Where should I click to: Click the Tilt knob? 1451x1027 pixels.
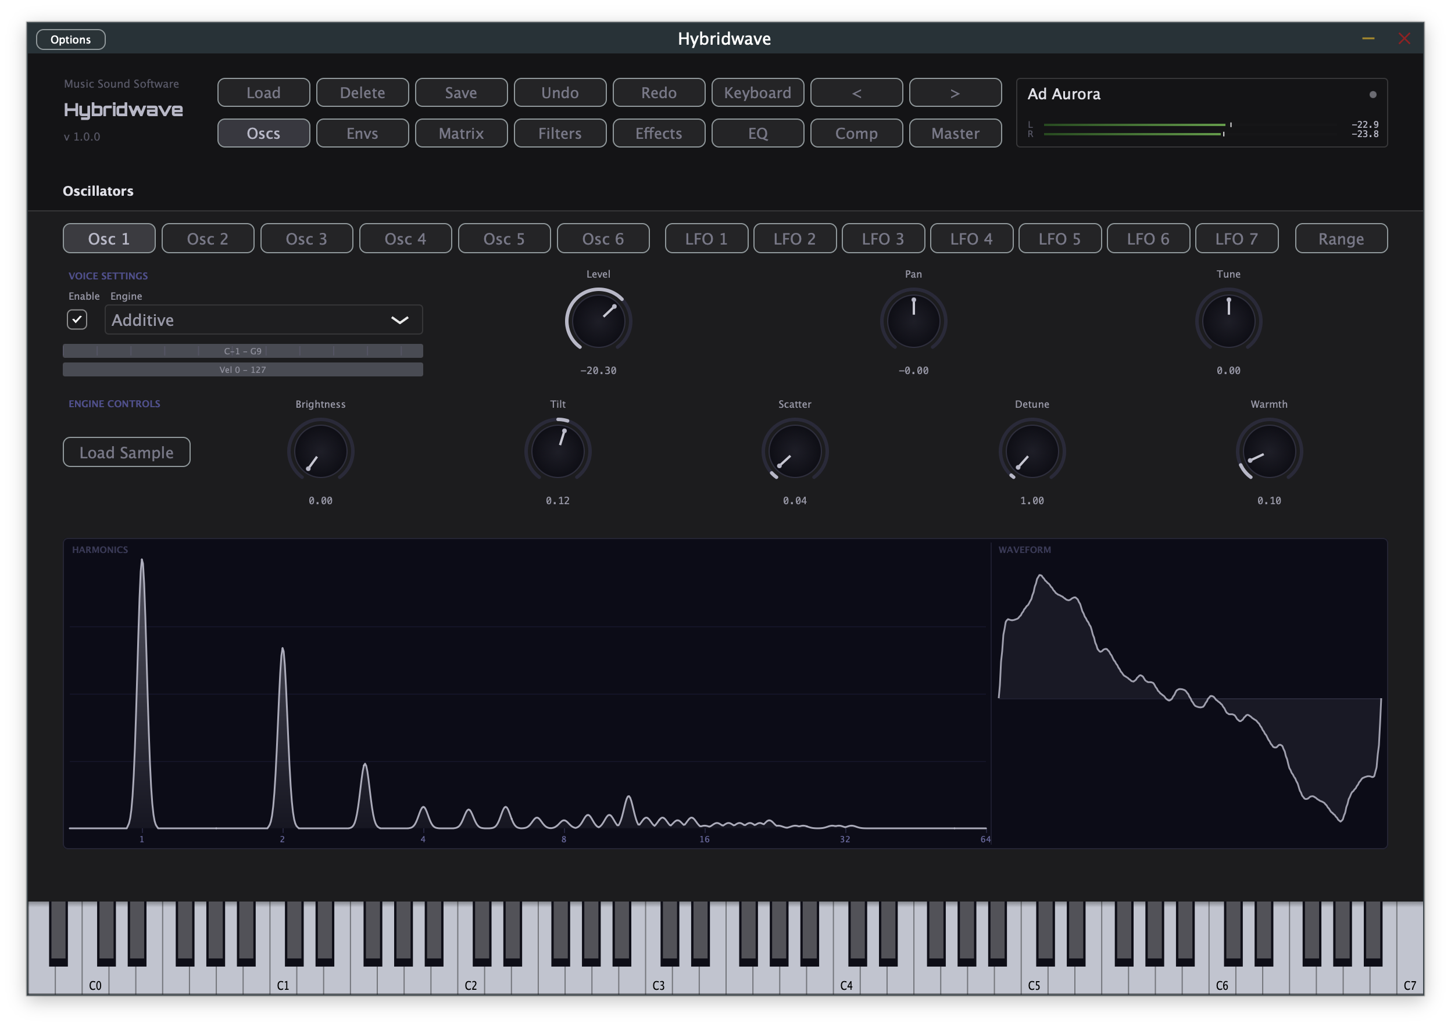[x=557, y=450]
